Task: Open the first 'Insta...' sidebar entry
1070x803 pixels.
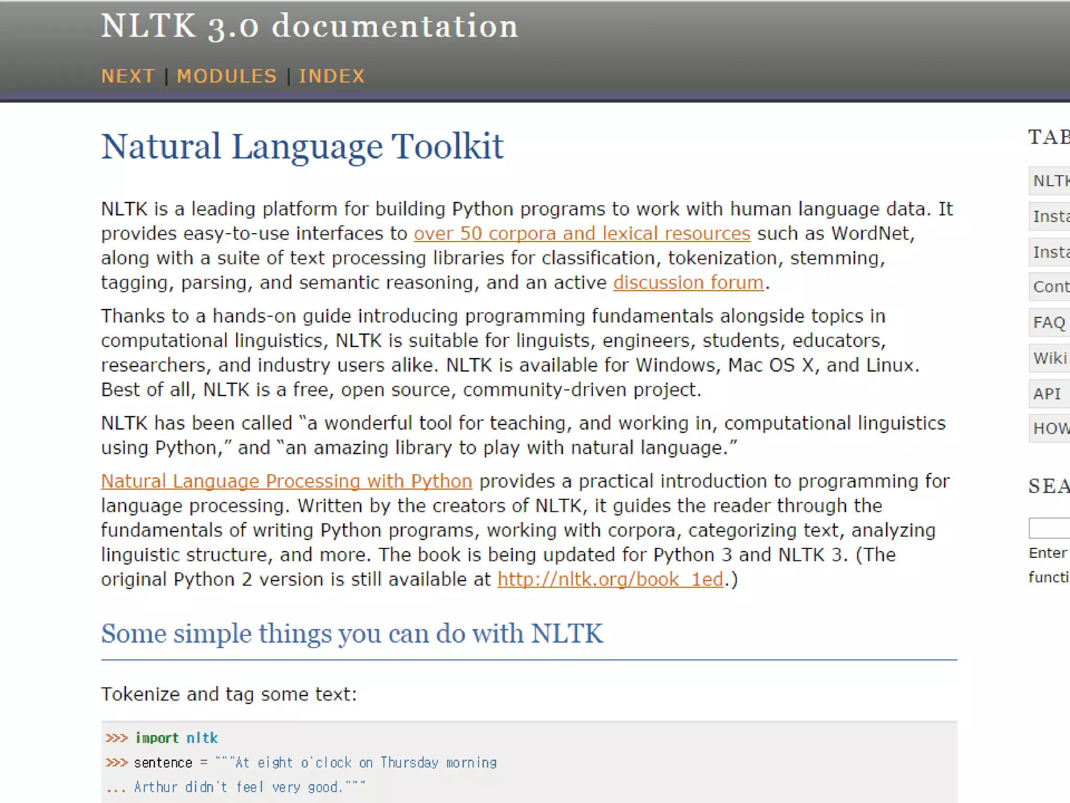Action: point(1049,216)
